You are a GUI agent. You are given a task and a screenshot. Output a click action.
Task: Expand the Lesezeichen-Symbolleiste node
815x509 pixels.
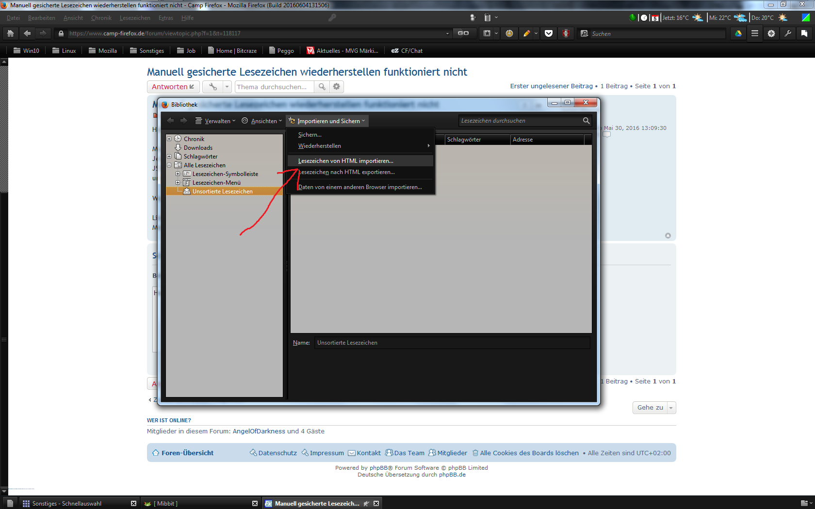178,174
